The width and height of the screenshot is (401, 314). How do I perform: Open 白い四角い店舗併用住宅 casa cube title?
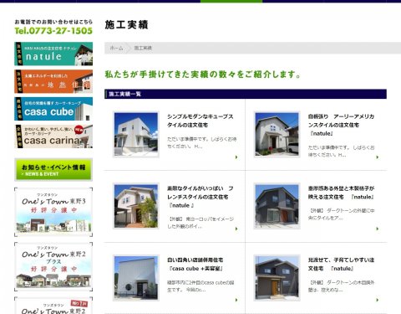point(195,264)
